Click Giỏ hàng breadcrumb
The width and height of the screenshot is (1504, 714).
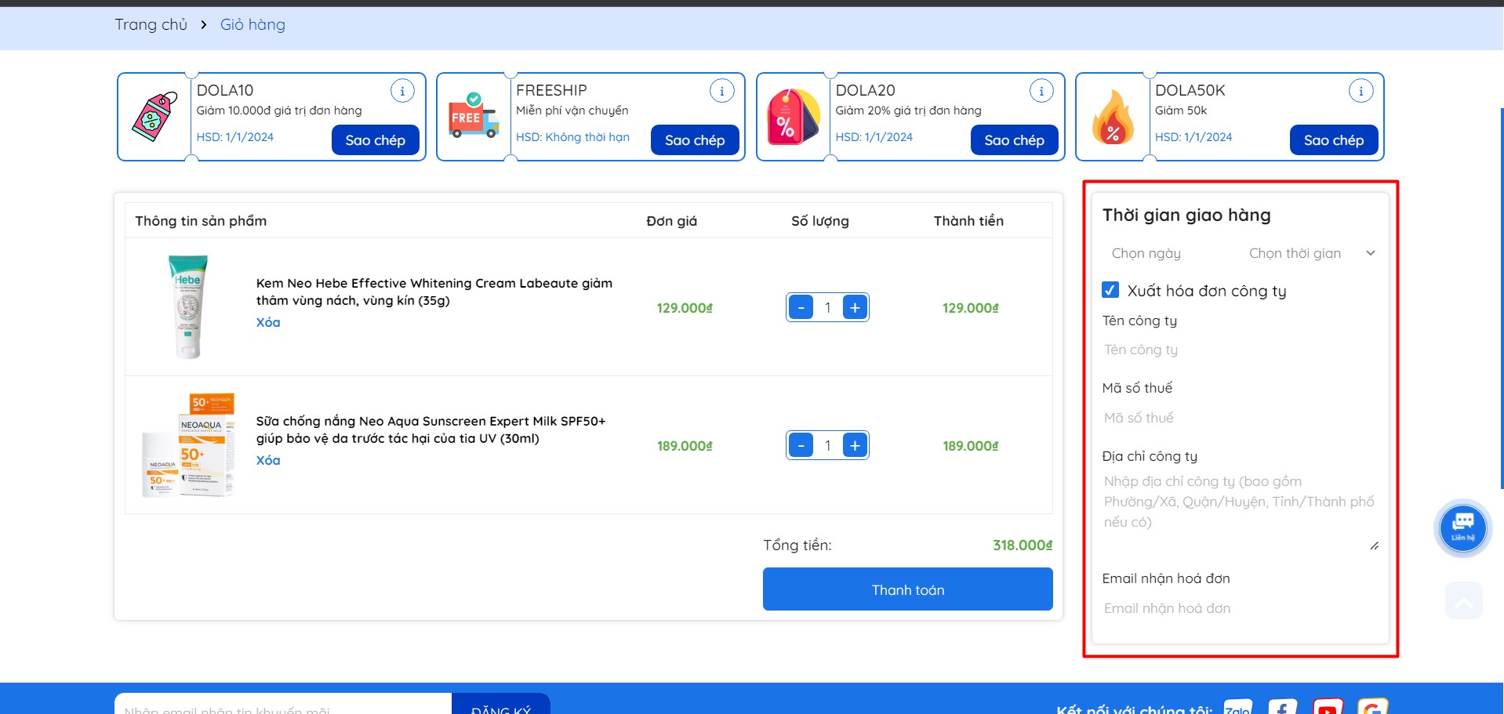[252, 24]
